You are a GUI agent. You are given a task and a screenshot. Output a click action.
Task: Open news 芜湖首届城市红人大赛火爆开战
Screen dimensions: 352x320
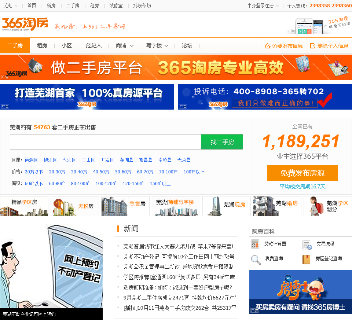(x=178, y=246)
